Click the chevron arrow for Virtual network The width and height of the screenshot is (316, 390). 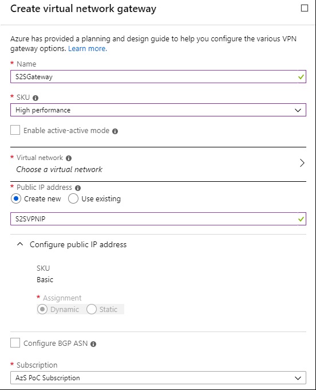302,163
